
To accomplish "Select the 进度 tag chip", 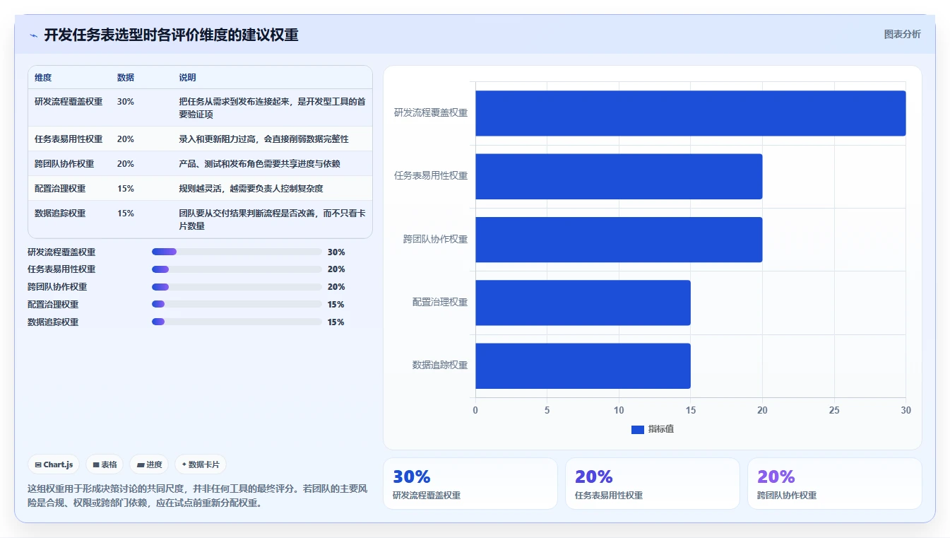I will [149, 464].
